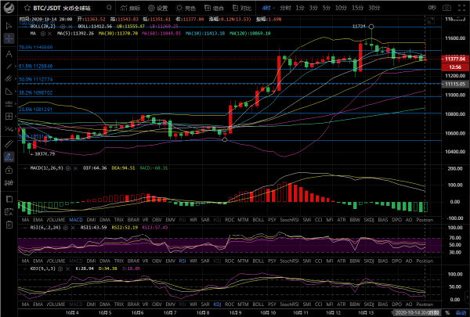Select the crosshair cursor tool

9,38
